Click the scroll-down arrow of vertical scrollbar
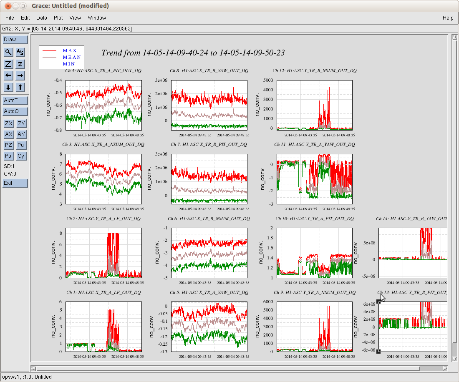 (454, 359)
